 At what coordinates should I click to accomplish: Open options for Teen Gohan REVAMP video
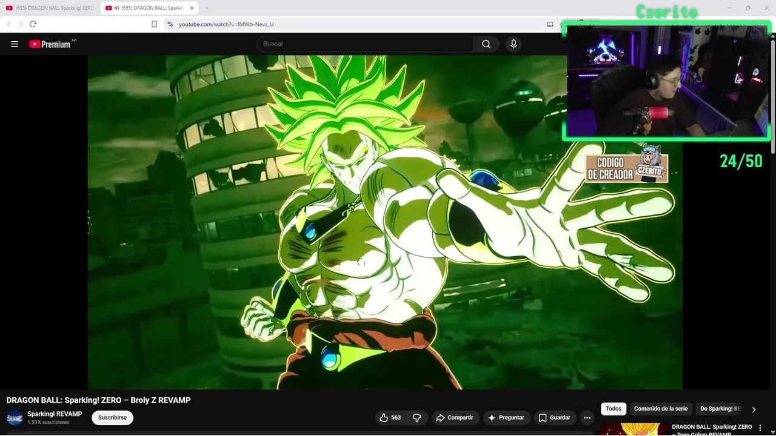(x=760, y=428)
